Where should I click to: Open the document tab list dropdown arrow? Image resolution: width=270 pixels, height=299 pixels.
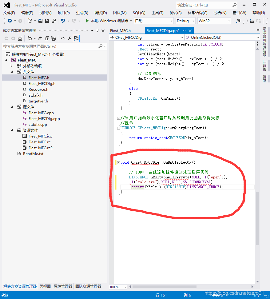[x=258, y=30]
